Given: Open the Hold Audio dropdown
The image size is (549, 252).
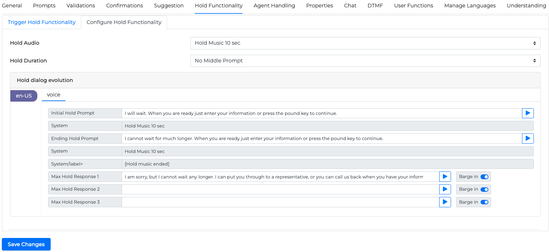Looking at the screenshot, I should tap(365, 43).
